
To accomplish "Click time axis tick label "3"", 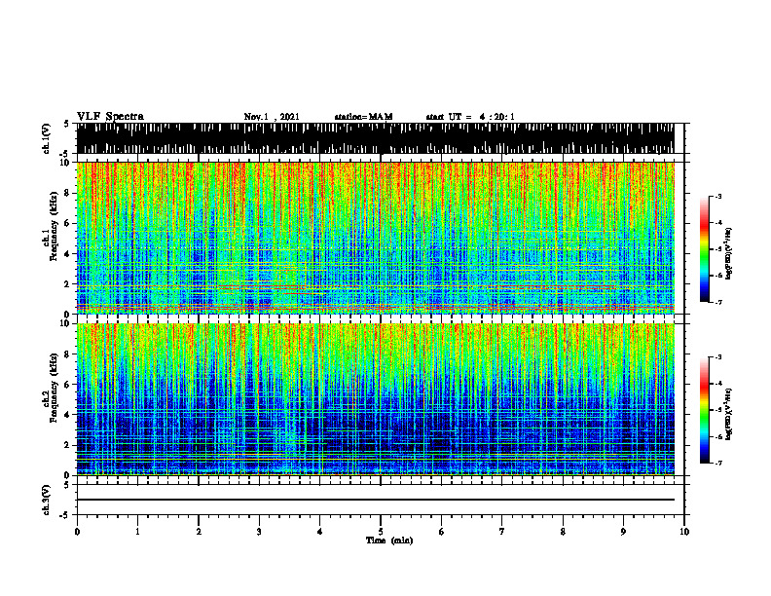I will point(259,532).
